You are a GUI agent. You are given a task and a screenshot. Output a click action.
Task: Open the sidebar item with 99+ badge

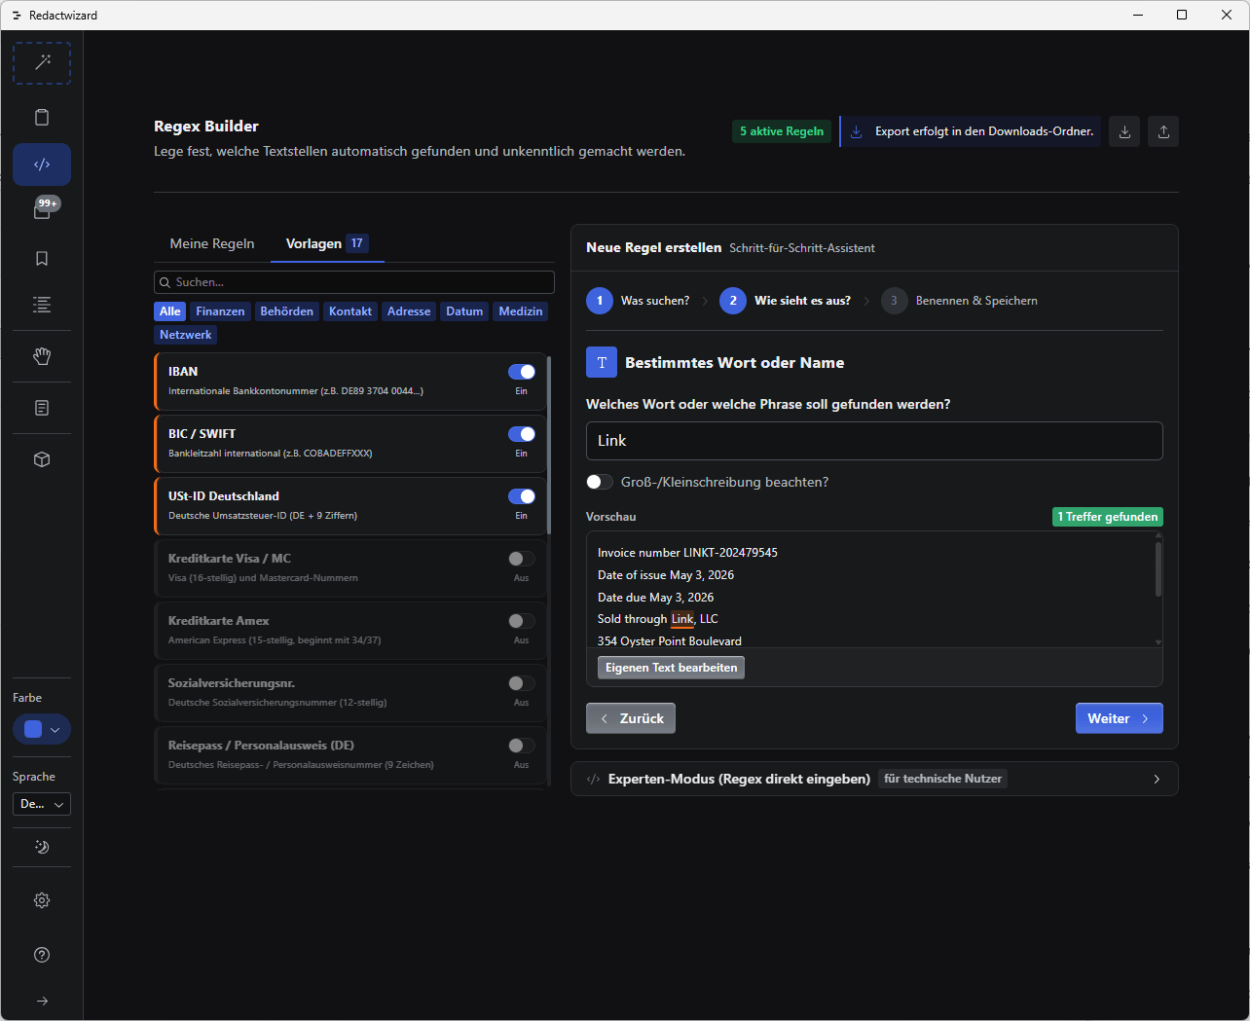click(42, 210)
